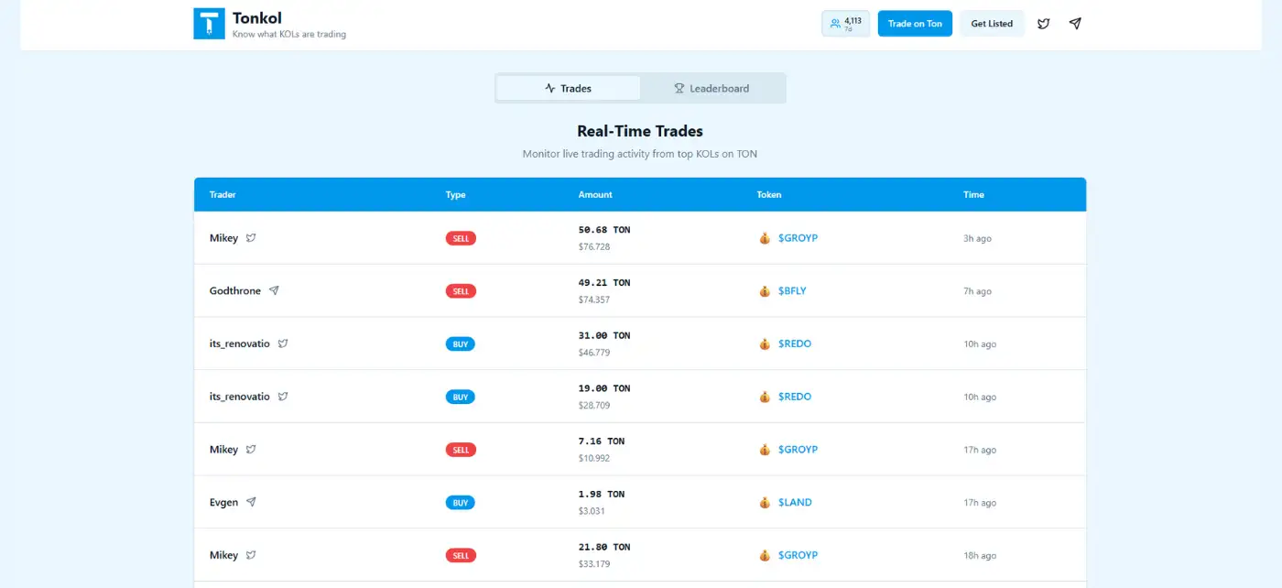The image size is (1282, 588).
Task: Click the Godthrone trader name
Action: coord(235,290)
